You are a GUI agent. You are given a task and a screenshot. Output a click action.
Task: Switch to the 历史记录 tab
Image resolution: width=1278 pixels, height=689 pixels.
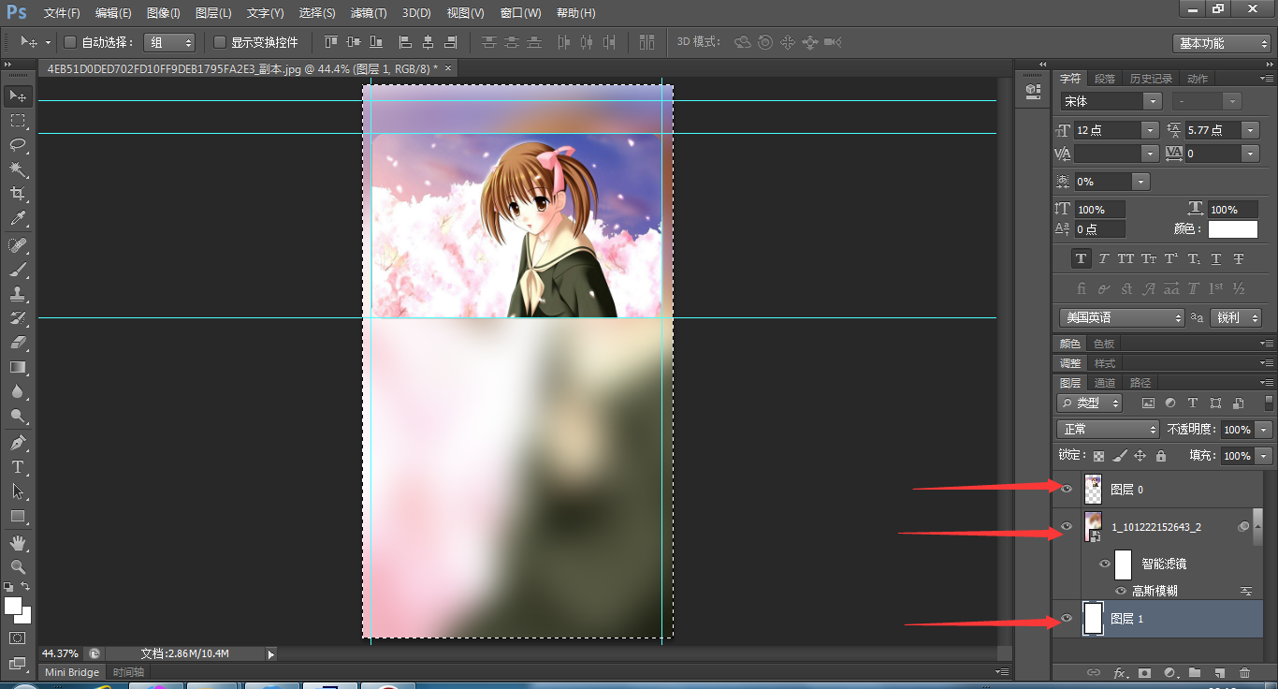click(1151, 79)
